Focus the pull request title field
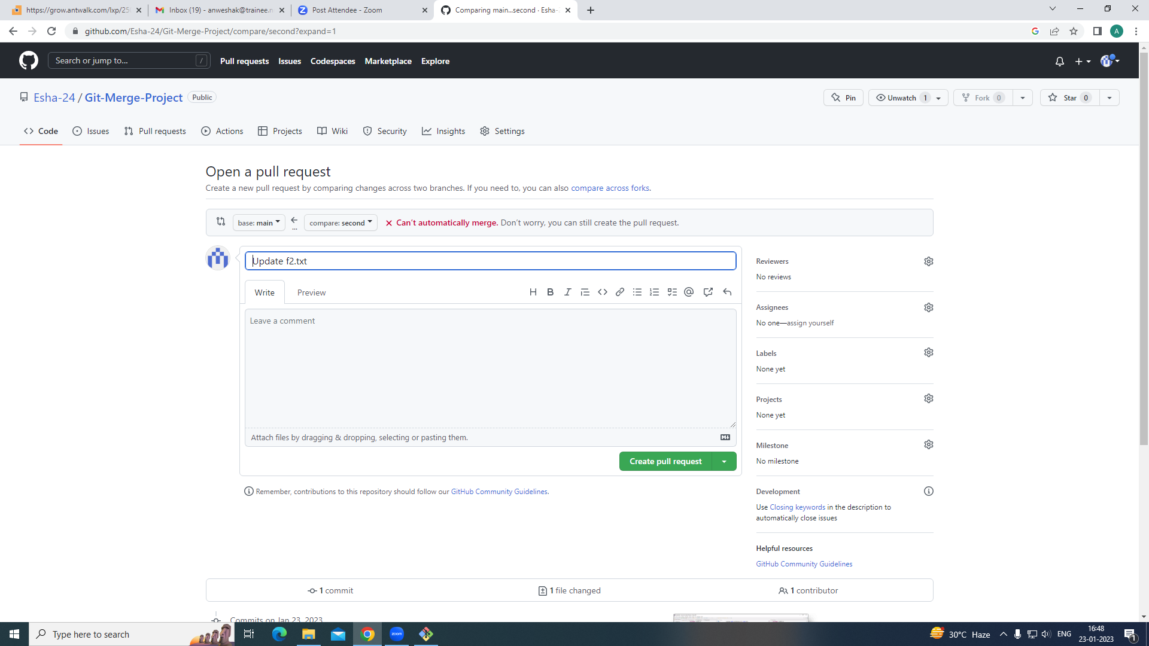The image size is (1149, 646). [x=490, y=261]
